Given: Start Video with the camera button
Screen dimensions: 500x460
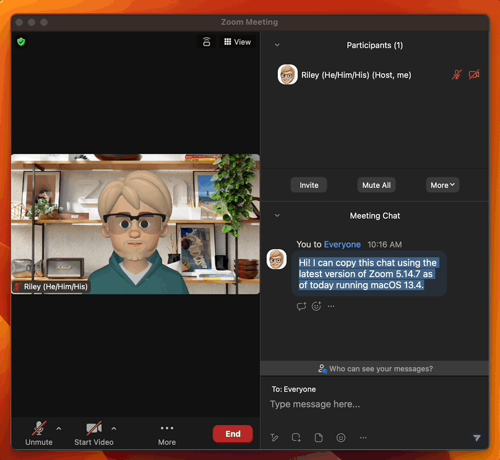Looking at the screenshot, I should click(x=94, y=433).
